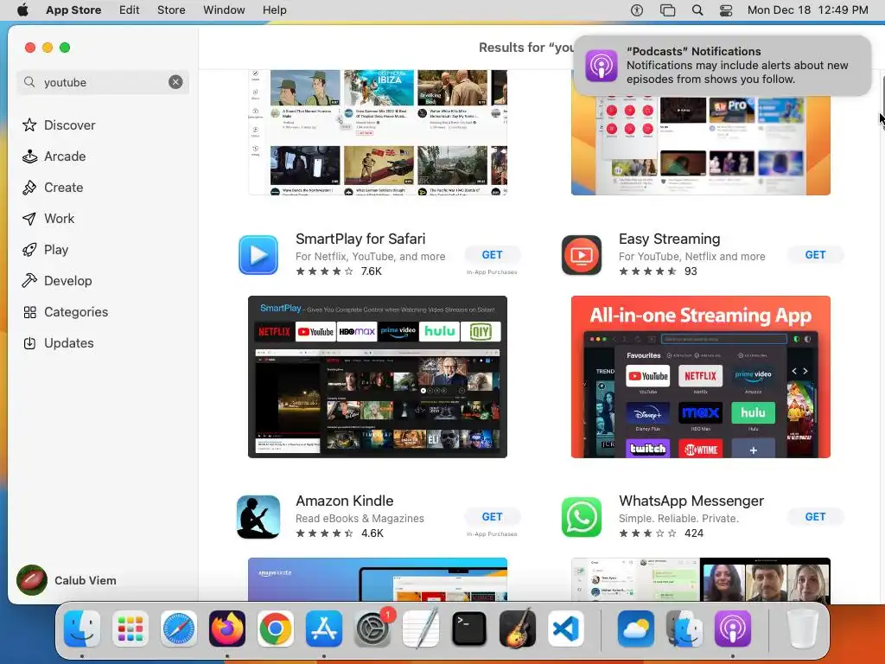Click the SmartPlay for Safari title
Viewport: 885px width, 664px height.
[x=360, y=239]
